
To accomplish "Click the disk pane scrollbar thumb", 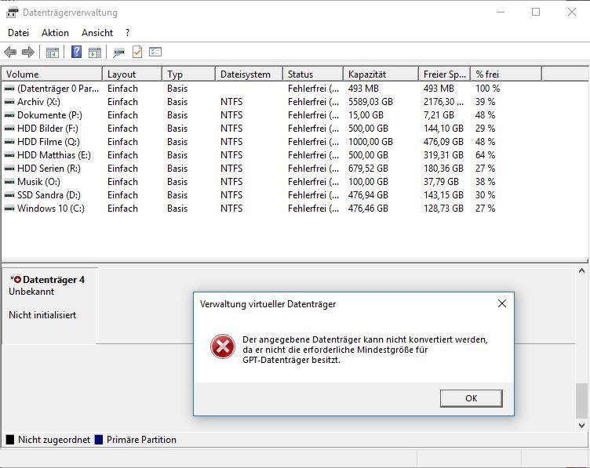I will (x=581, y=401).
